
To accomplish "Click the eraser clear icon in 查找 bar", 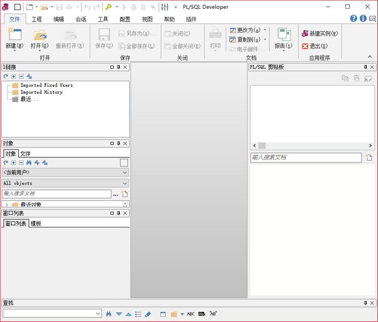I will tap(148, 314).
